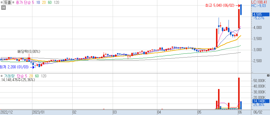The width and height of the screenshot is (270, 115).
Task: Click the 14,148K volume tag
Action: coord(261,101)
